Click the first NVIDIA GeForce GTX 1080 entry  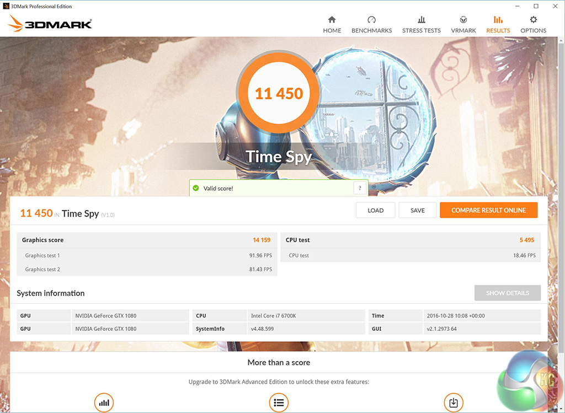click(105, 315)
